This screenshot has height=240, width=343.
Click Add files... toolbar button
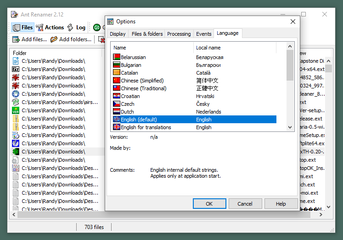pyautogui.click(x=30, y=39)
